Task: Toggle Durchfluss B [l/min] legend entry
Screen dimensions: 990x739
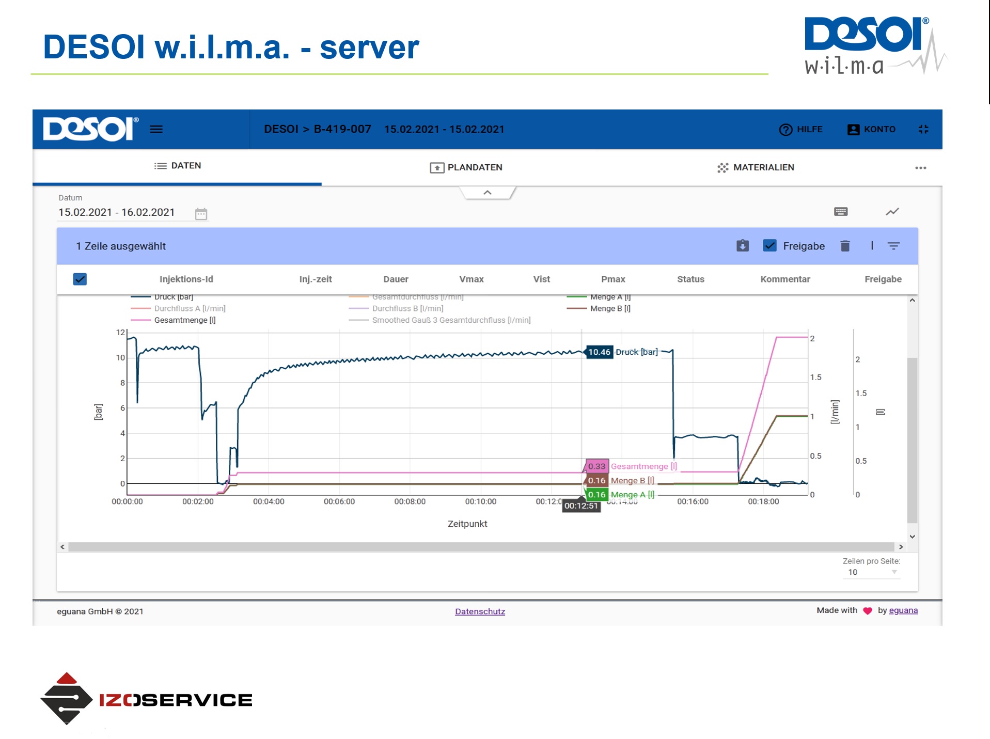Action: point(396,308)
